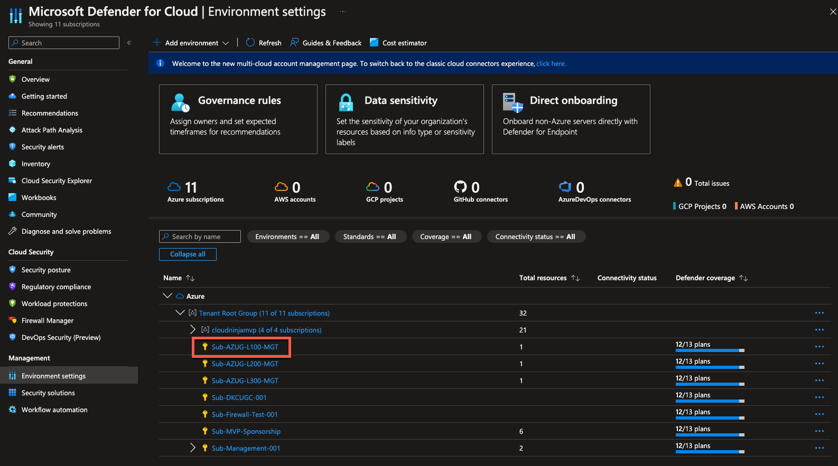Open Getting started in sidebar
838x466 pixels.
click(x=44, y=96)
